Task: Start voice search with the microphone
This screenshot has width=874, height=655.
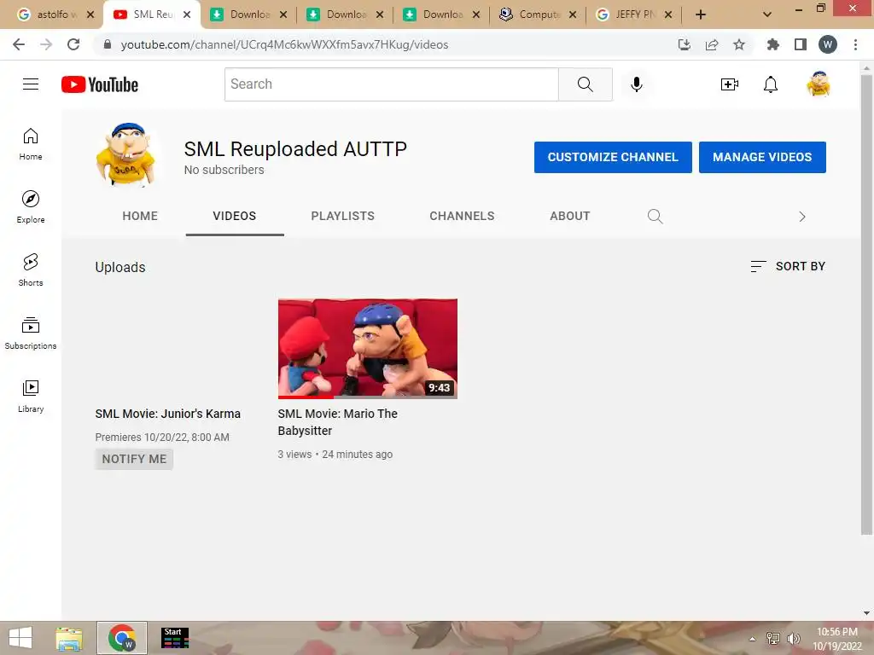Action: pos(636,84)
